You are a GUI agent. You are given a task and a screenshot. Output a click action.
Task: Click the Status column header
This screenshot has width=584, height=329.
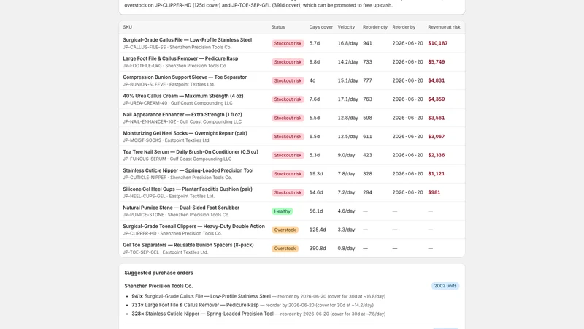278,27
